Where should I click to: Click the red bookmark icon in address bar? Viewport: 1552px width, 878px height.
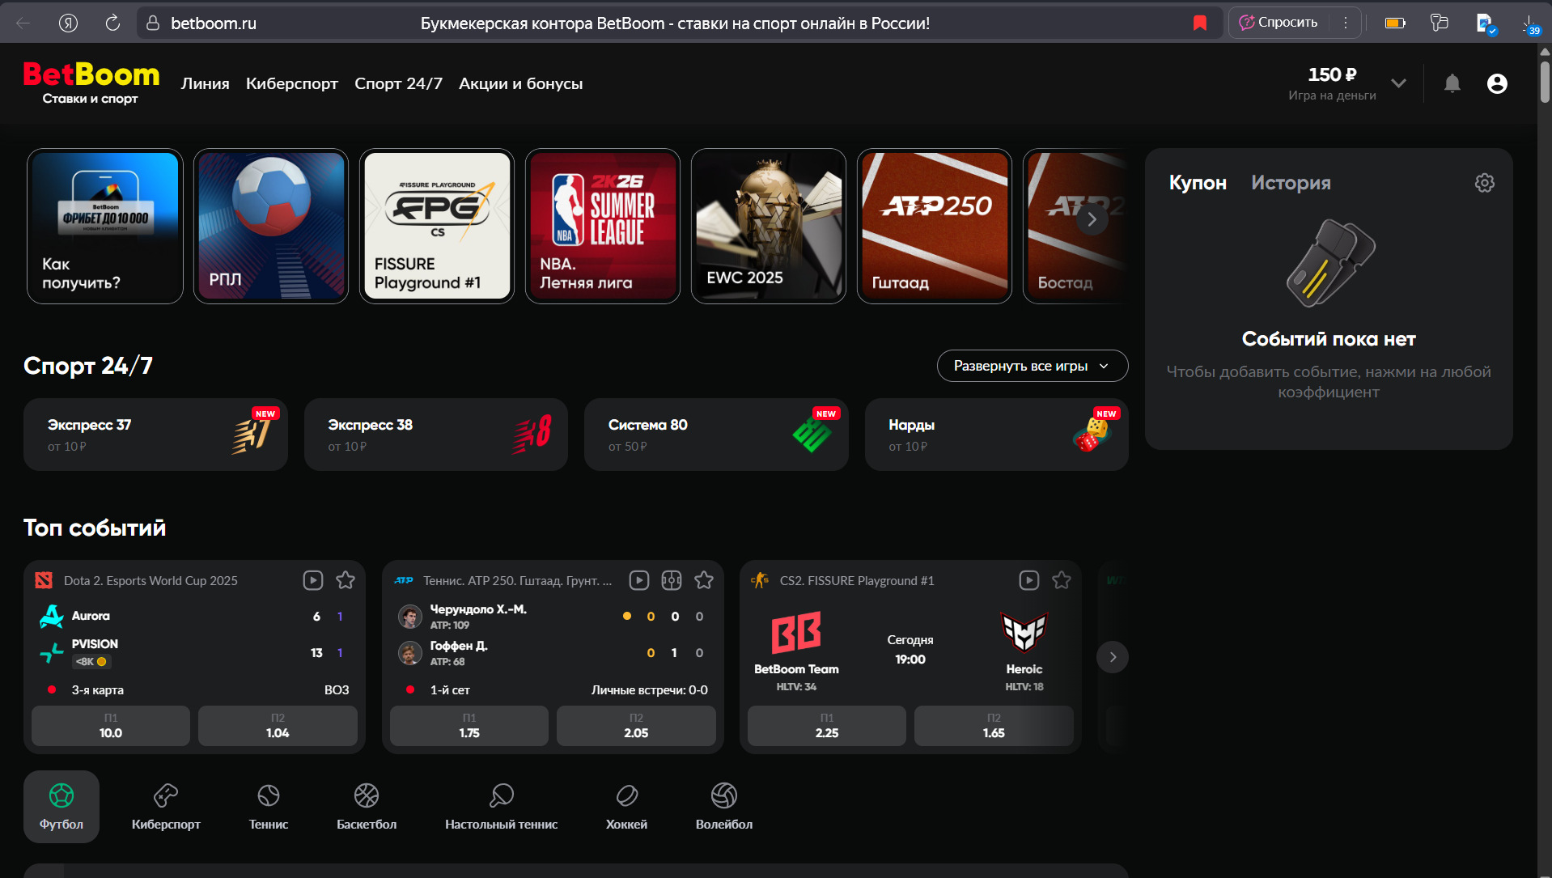[x=1200, y=23]
